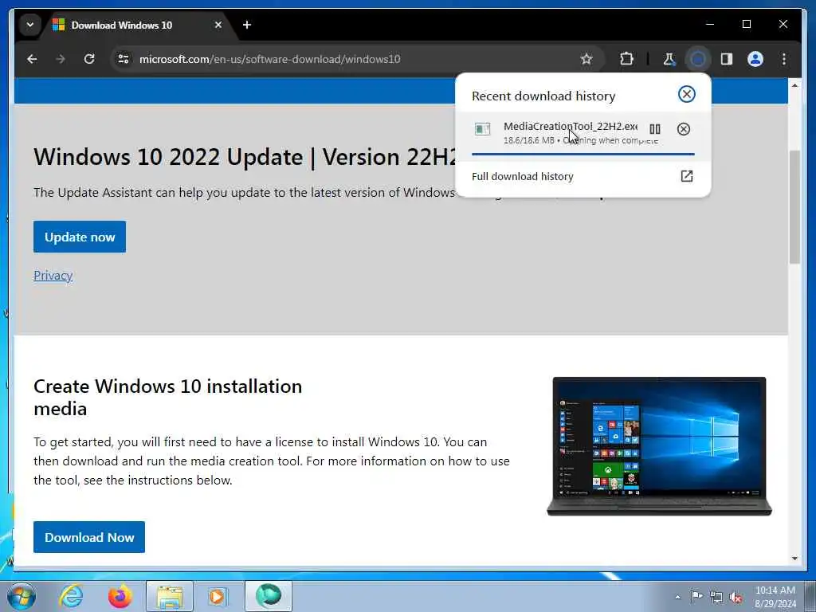Open the Extensions puzzle icon
The height and width of the screenshot is (612, 816).
(626, 59)
